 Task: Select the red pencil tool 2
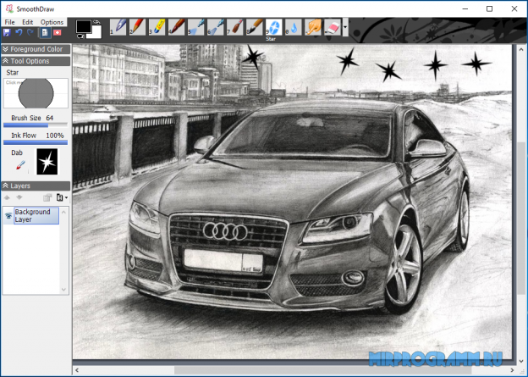tap(138, 27)
